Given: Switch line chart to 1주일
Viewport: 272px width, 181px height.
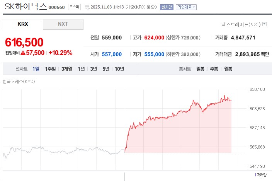Looking at the screenshot, I should coord(50,69).
